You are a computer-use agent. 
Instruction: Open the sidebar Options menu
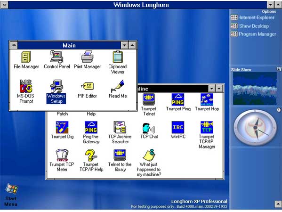[x=269, y=11]
